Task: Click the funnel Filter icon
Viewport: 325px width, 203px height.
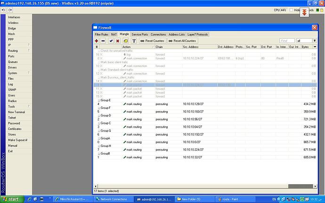Action: [x=134, y=41]
